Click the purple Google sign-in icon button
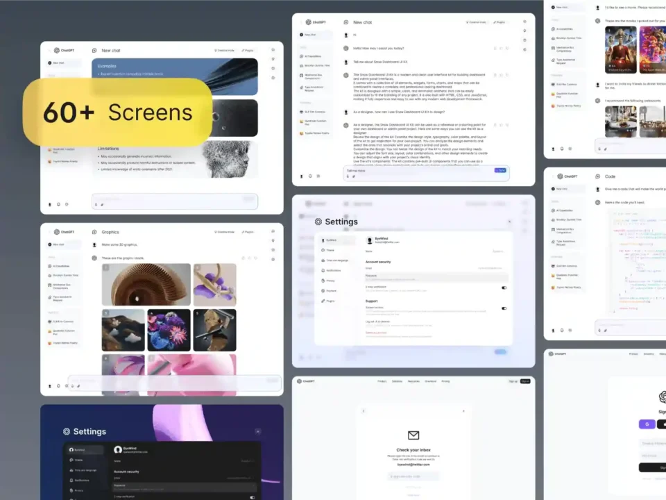666x500 pixels. (647, 424)
